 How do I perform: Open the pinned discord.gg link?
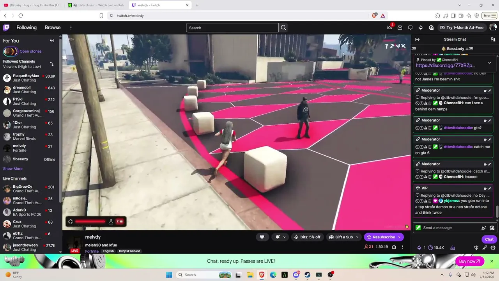click(445, 66)
